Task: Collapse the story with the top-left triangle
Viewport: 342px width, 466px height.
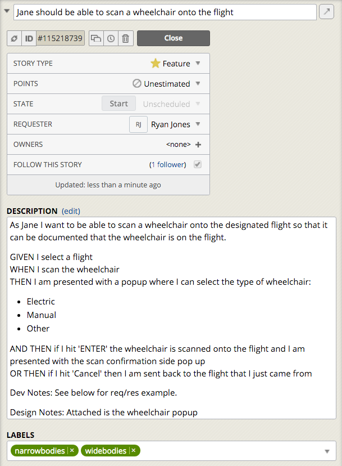Action: (x=6, y=11)
